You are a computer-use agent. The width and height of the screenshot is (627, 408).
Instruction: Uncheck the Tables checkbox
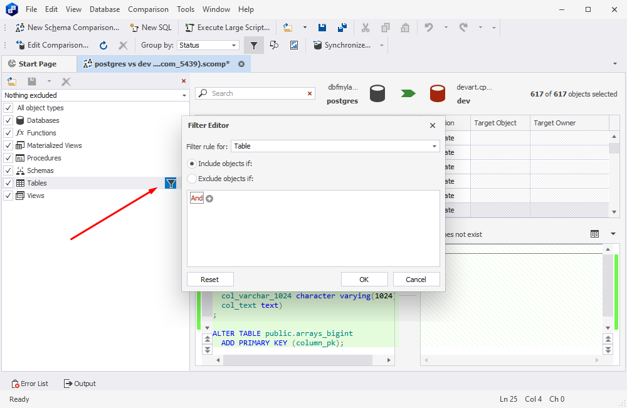(8, 183)
